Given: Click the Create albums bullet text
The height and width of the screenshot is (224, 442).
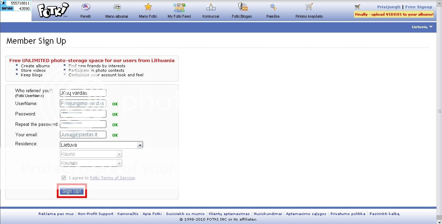Looking at the screenshot, I should tap(35, 66).
